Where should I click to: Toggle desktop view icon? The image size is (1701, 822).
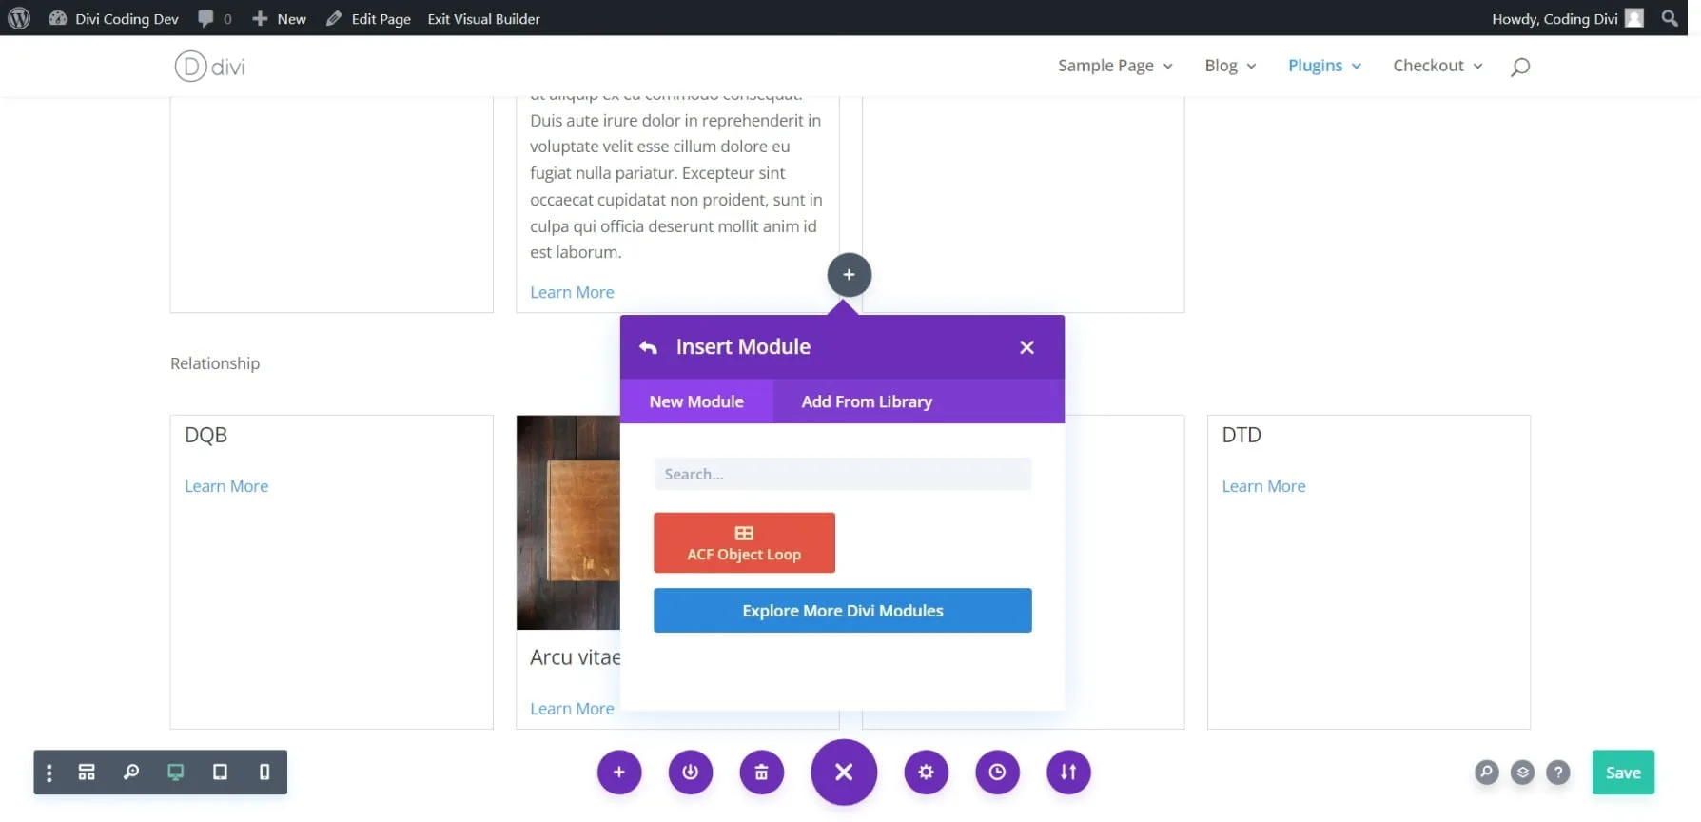175,772
